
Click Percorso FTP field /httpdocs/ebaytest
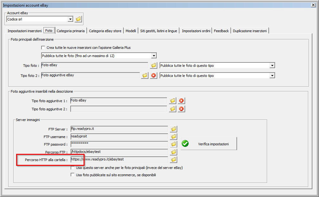click(119, 152)
